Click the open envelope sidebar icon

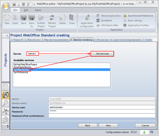[x=6, y=119]
